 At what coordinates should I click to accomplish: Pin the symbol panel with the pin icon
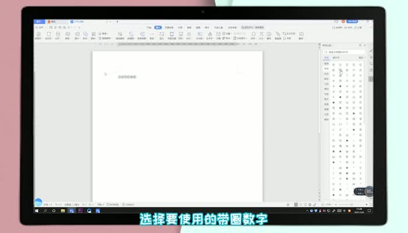360,45
